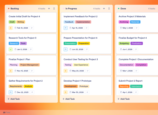Click Add Task in Done column

pyautogui.click(x=124, y=99)
